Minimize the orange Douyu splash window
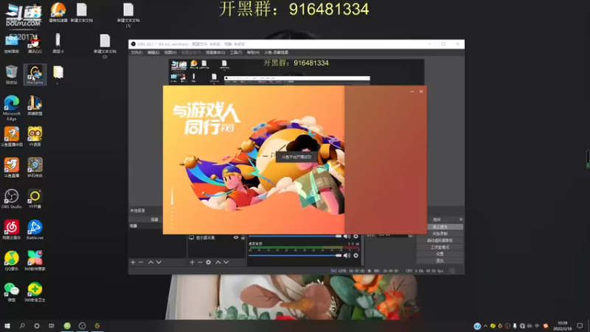The image size is (590, 332). [x=412, y=91]
